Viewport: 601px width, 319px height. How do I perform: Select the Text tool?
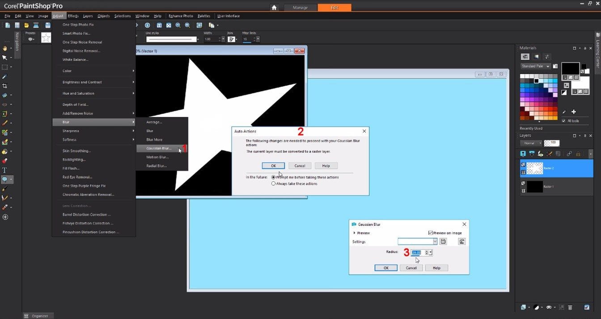(5, 170)
